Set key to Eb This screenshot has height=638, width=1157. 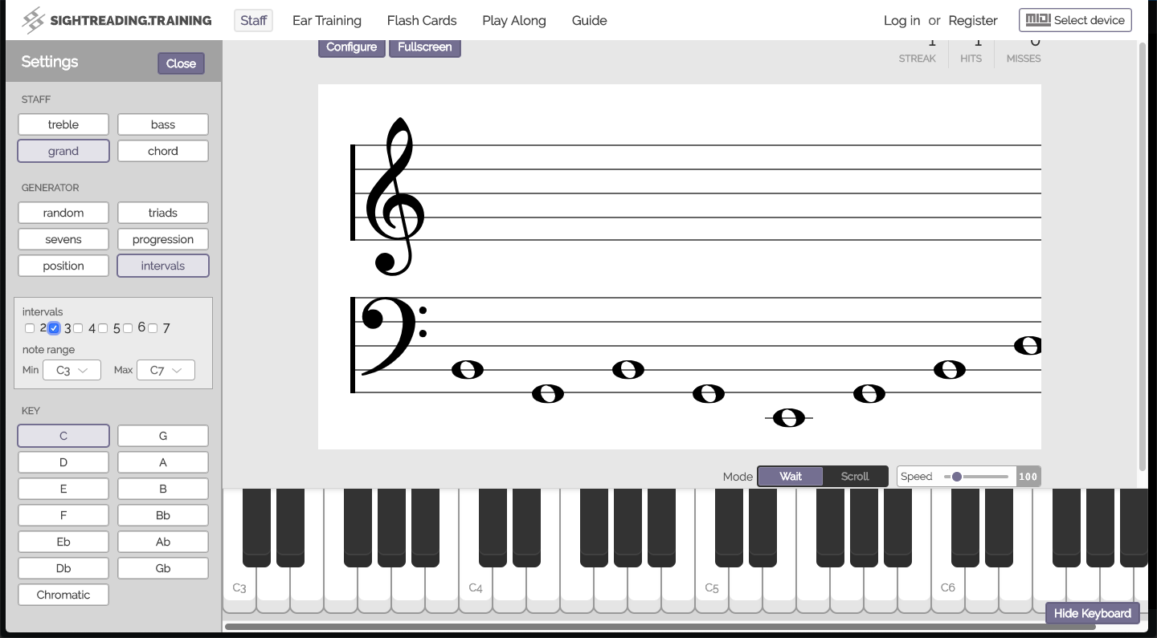click(63, 542)
